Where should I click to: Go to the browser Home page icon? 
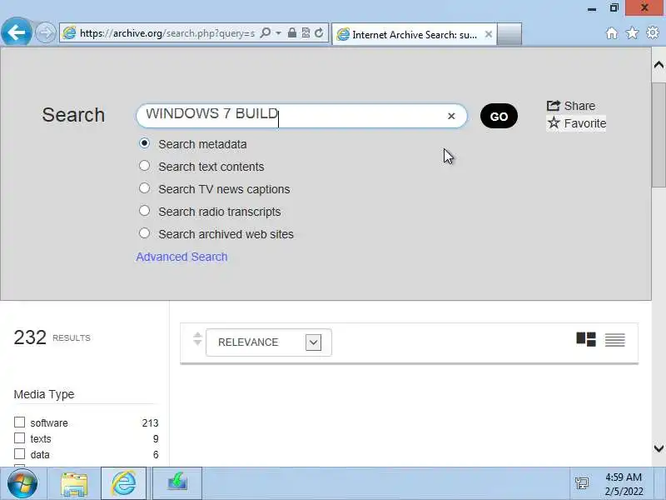pyautogui.click(x=612, y=33)
